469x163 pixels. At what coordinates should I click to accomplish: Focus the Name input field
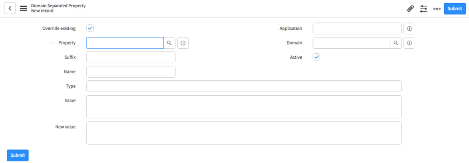point(131,72)
